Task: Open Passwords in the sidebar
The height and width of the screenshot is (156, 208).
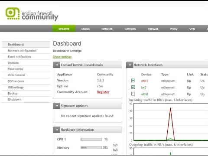Action: tap(26, 69)
